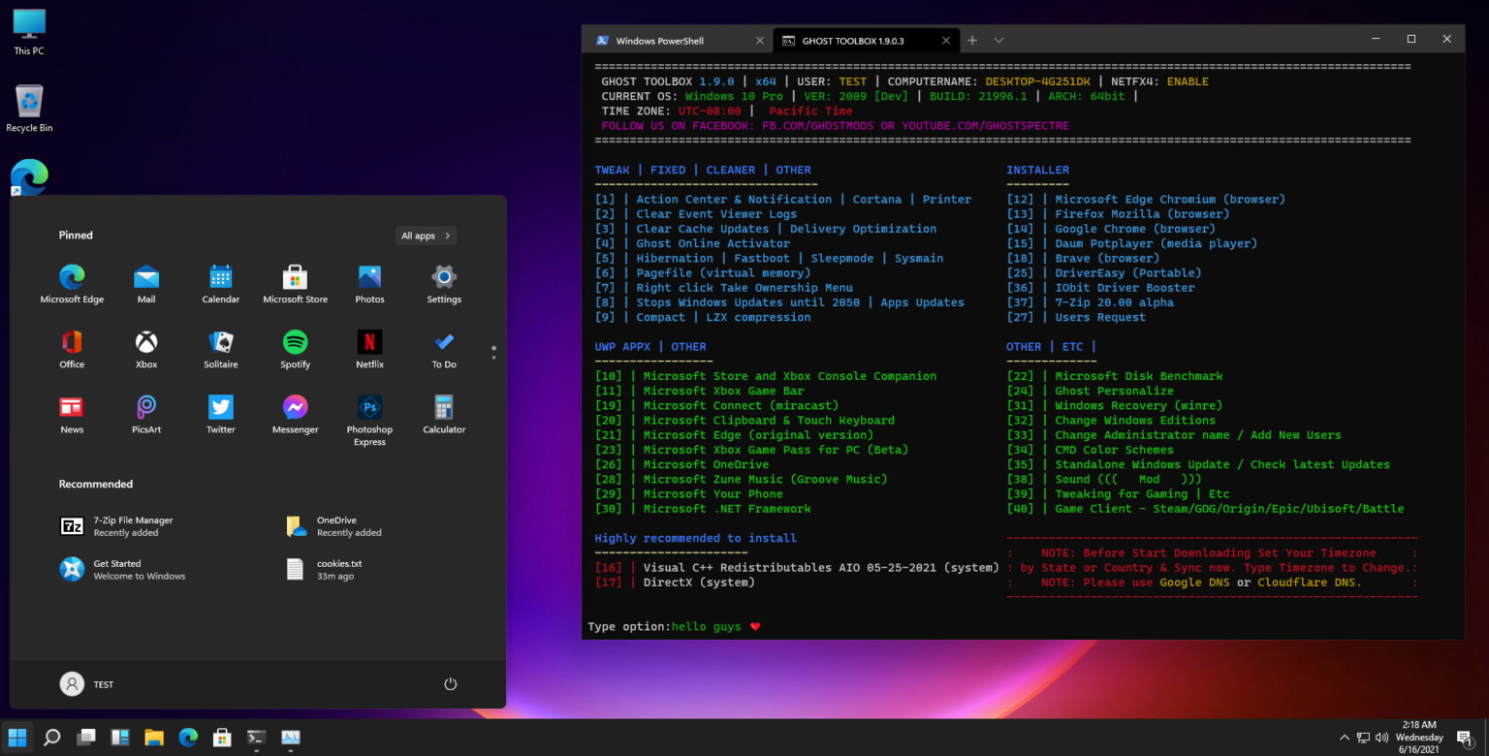This screenshot has height=756, width=1489.
Task: Switch to Windows PowerShell tab
Action: point(660,41)
